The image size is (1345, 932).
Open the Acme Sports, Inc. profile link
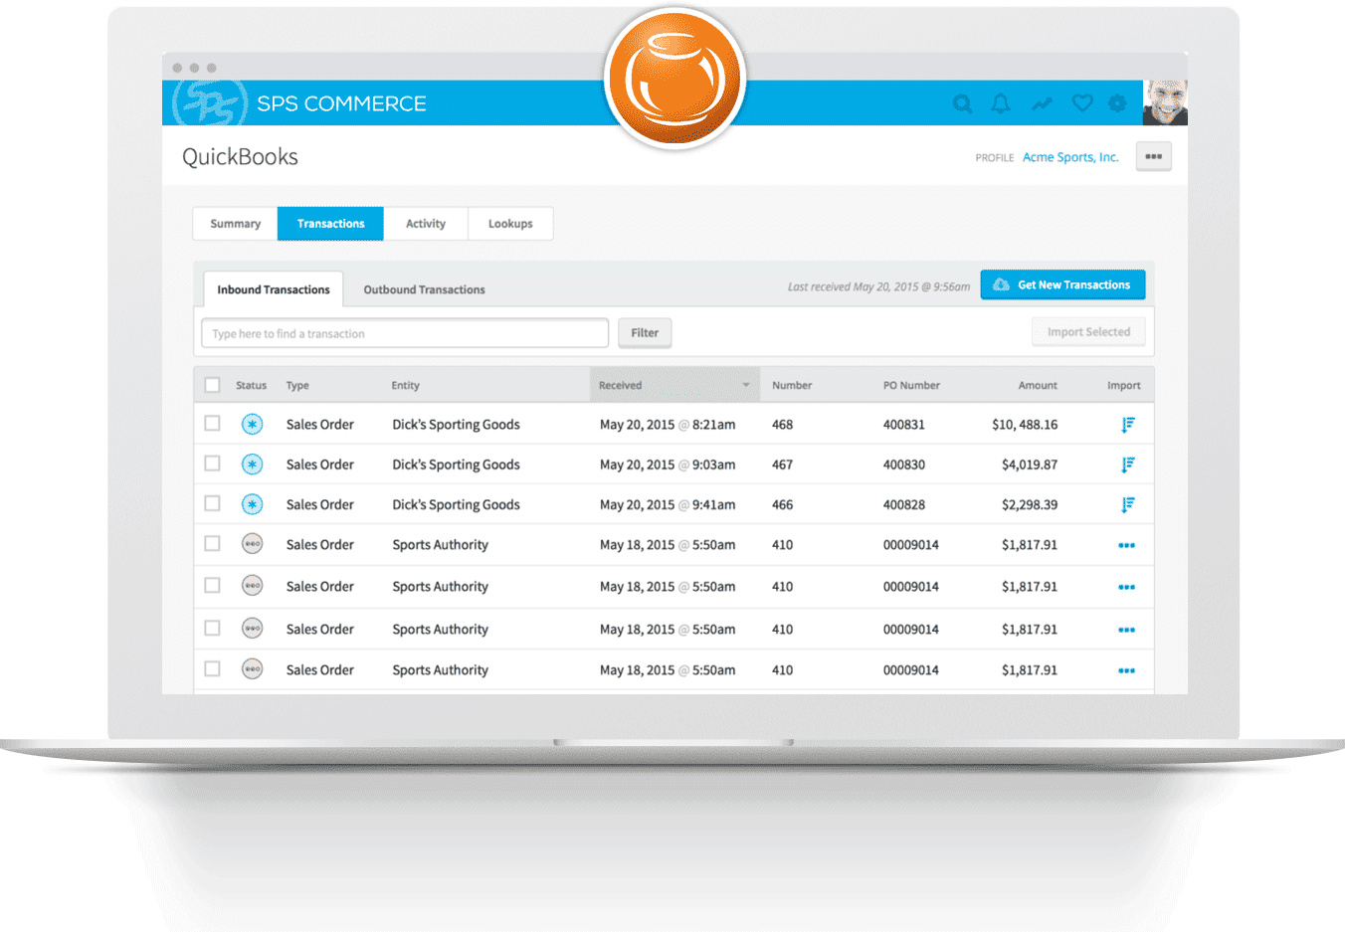coord(1070,157)
